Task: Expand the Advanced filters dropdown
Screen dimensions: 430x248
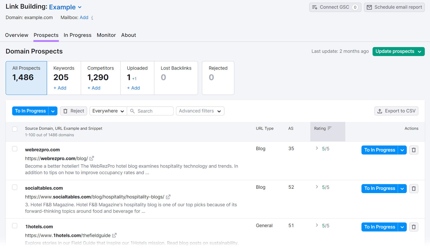Action: pos(200,111)
